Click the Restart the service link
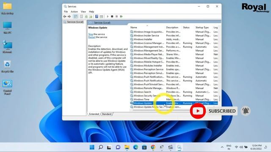 92,37
